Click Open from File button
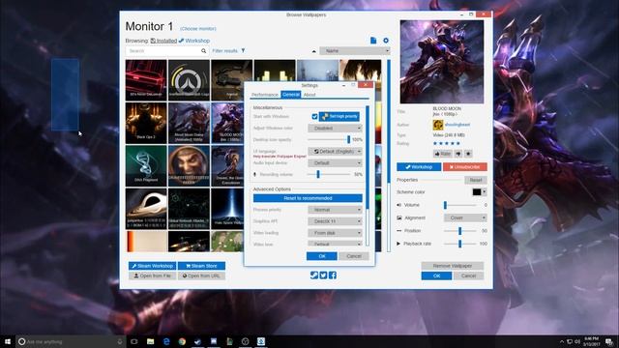This screenshot has height=348, width=619. 153,275
